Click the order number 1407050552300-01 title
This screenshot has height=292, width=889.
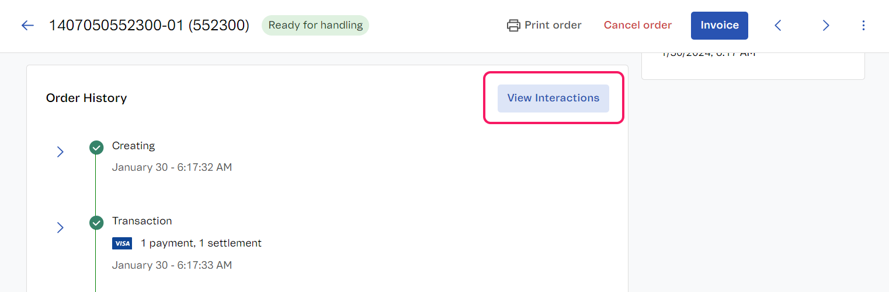[x=149, y=26]
